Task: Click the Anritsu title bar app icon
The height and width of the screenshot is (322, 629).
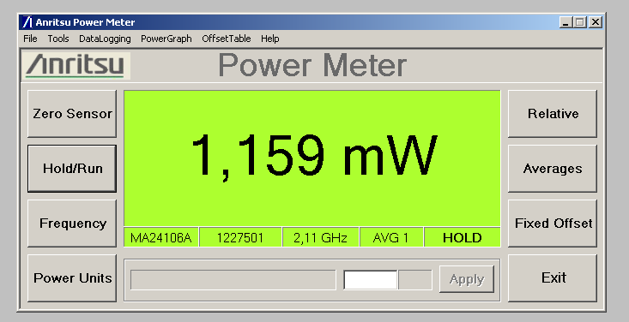Action: [27, 22]
